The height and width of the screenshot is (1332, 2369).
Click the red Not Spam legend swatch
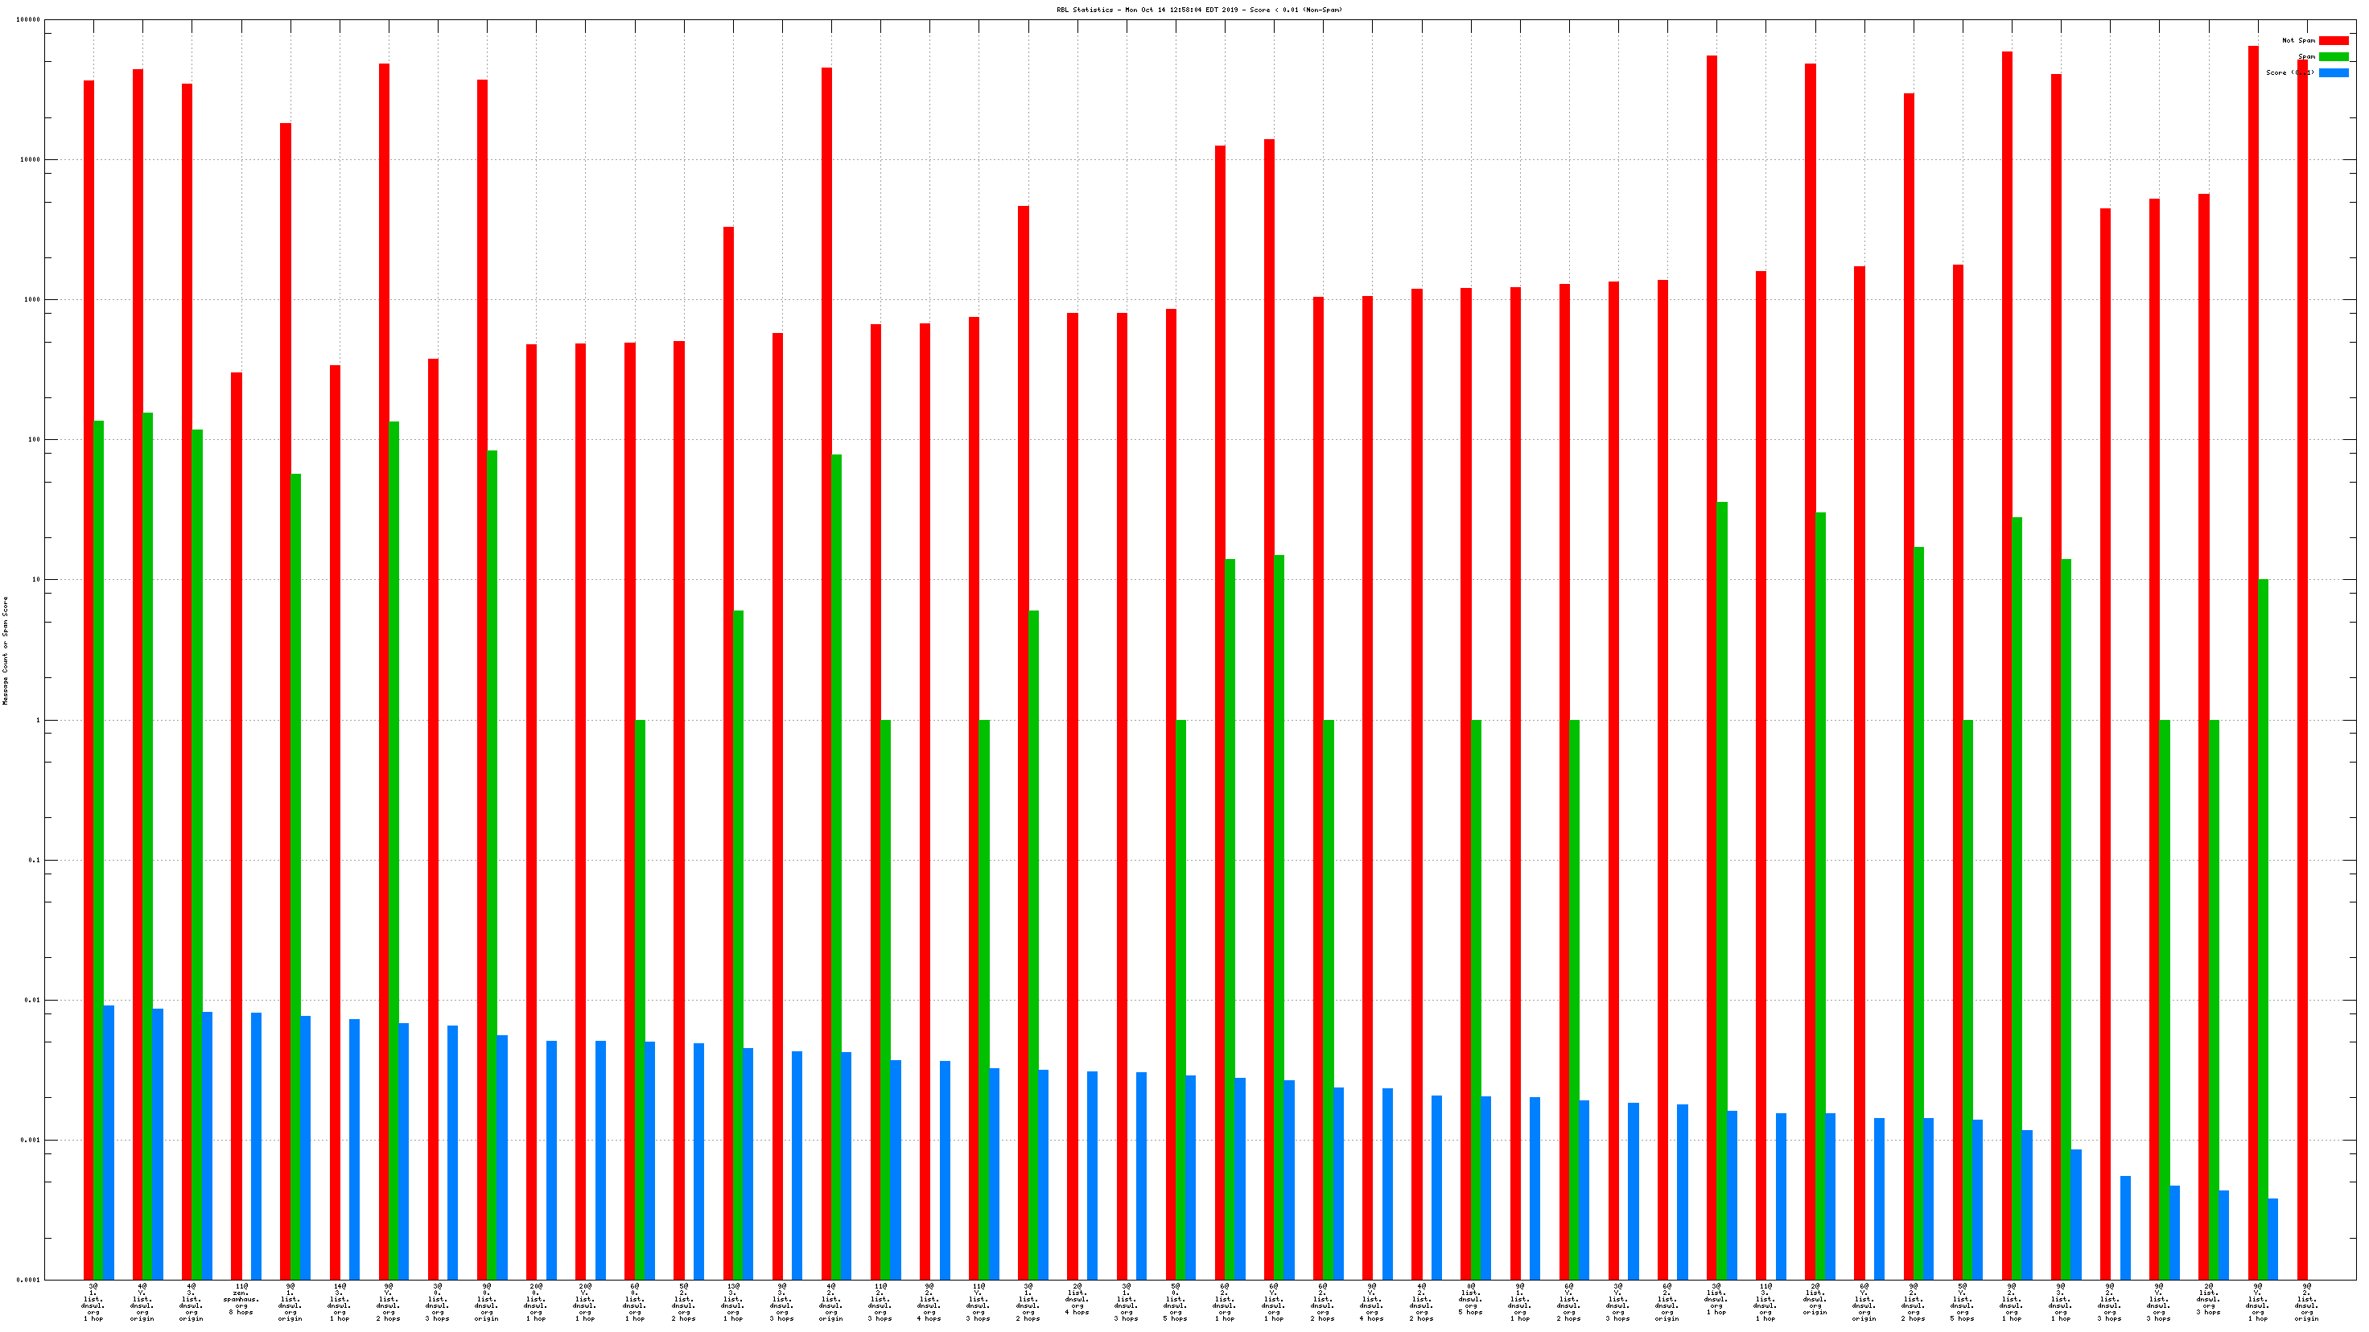click(2333, 40)
